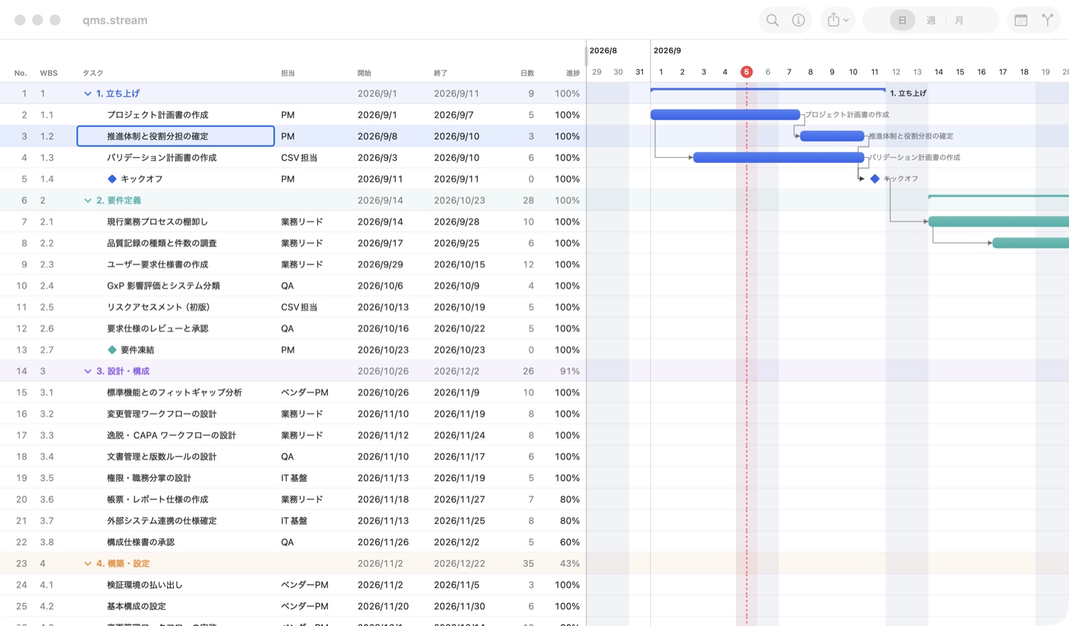Click the 要件凍結 milestone diamond in task list
Image resolution: width=1069 pixels, height=626 pixels.
coord(112,350)
